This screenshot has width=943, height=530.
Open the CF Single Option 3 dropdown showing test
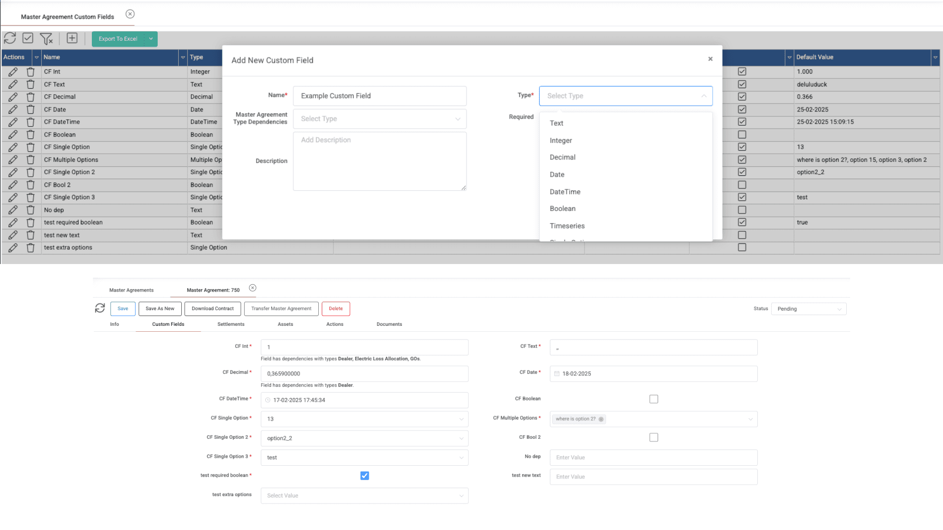coord(364,457)
